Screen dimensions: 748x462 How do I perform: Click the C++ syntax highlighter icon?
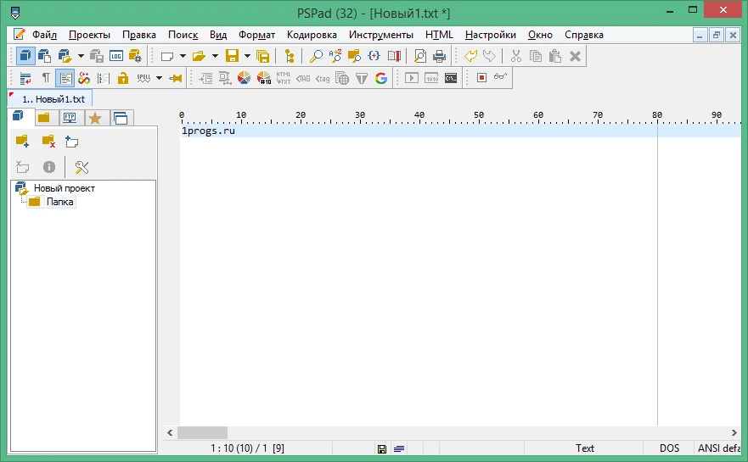(84, 78)
